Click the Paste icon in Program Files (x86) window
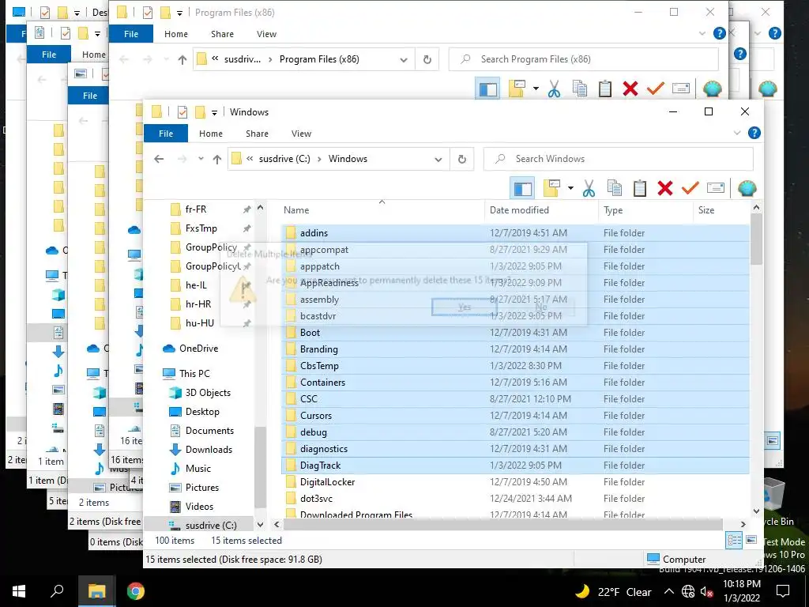 coord(604,89)
